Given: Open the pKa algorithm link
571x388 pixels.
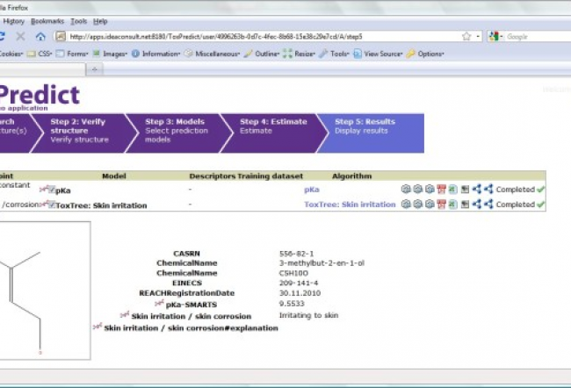Looking at the screenshot, I should point(312,190).
